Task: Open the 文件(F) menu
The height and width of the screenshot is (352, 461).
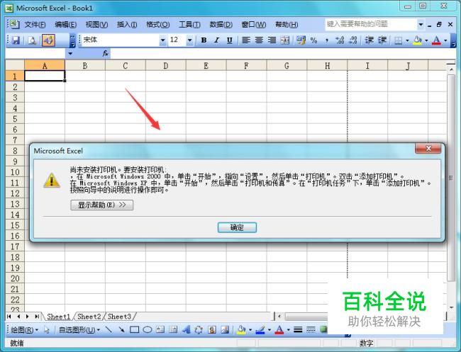Action: (35, 25)
